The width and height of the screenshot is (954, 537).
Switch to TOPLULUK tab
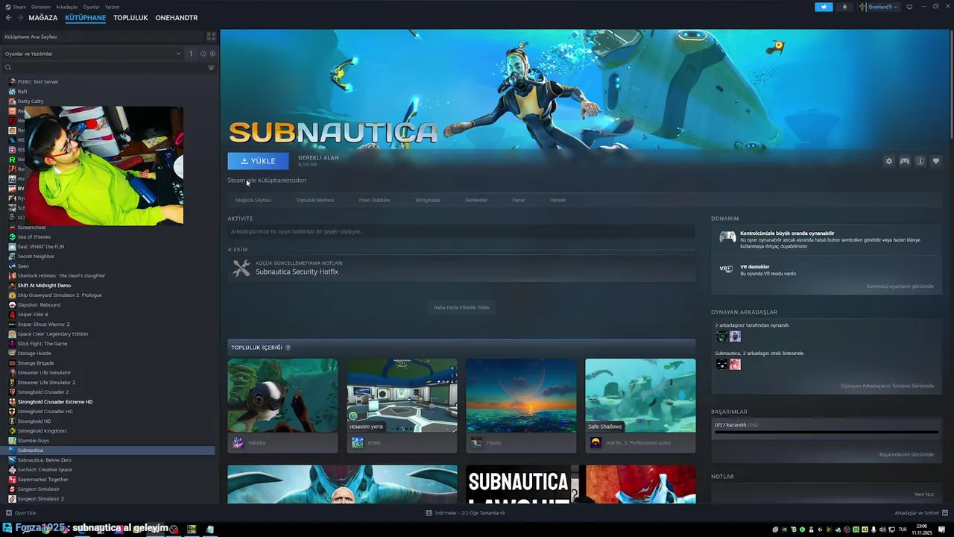click(130, 17)
